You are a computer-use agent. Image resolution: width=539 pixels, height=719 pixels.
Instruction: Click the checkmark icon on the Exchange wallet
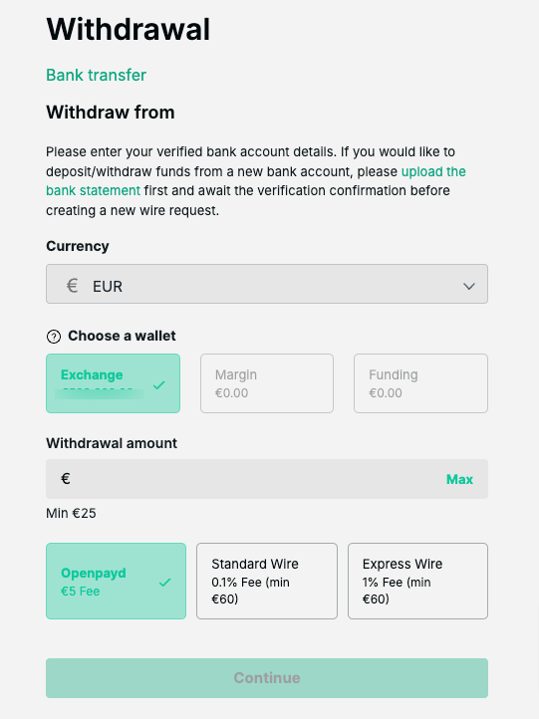158,385
